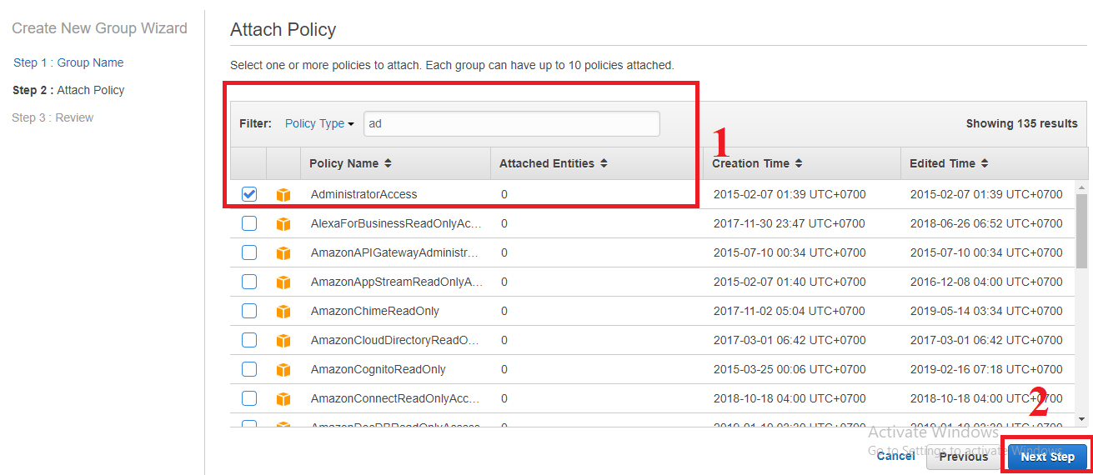Sort by Attached Entities column header
The image size is (1093, 475).
click(x=553, y=163)
